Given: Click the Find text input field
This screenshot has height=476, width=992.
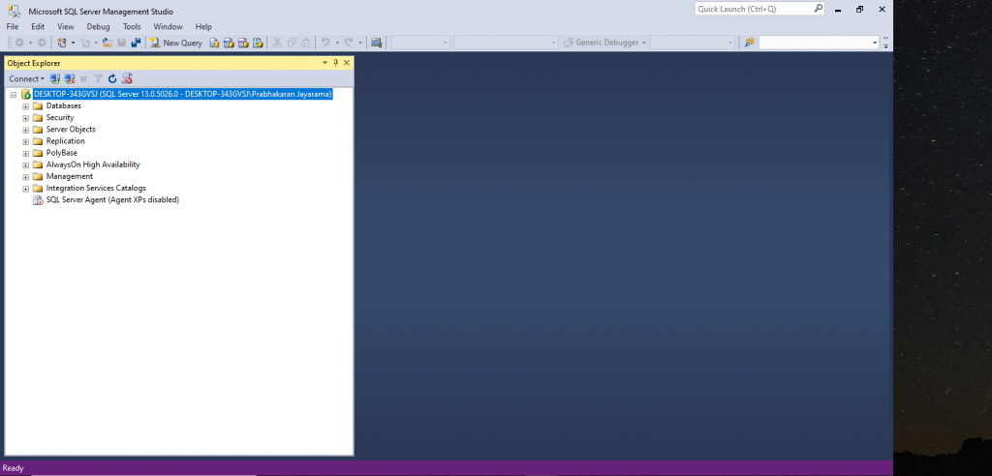Looking at the screenshot, I should point(815,43).
